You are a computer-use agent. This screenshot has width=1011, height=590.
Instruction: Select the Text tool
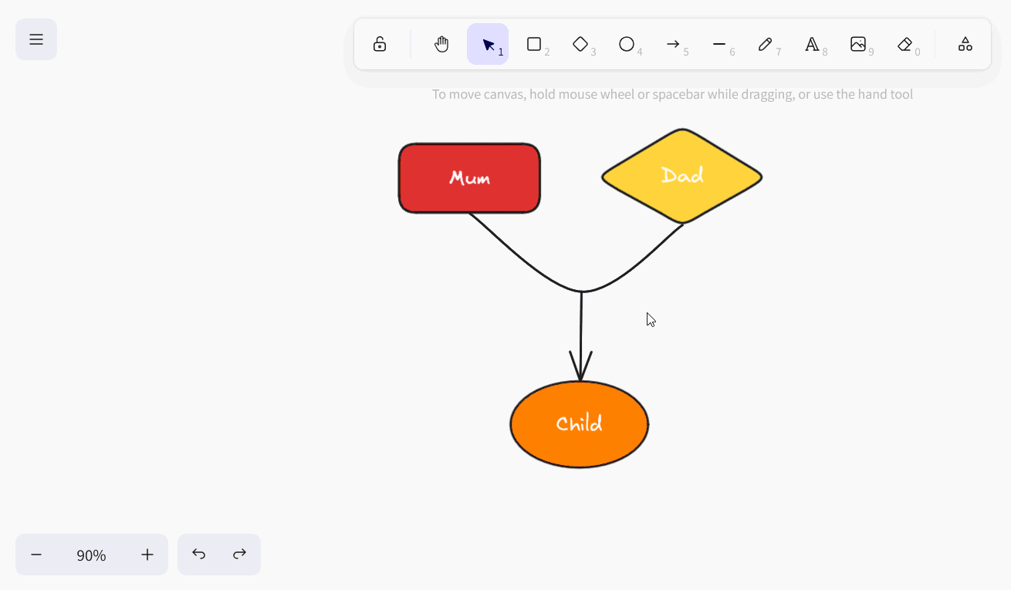812,44
